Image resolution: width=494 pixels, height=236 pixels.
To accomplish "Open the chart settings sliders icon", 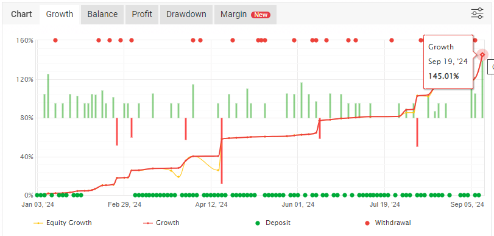I will point(477,13).
